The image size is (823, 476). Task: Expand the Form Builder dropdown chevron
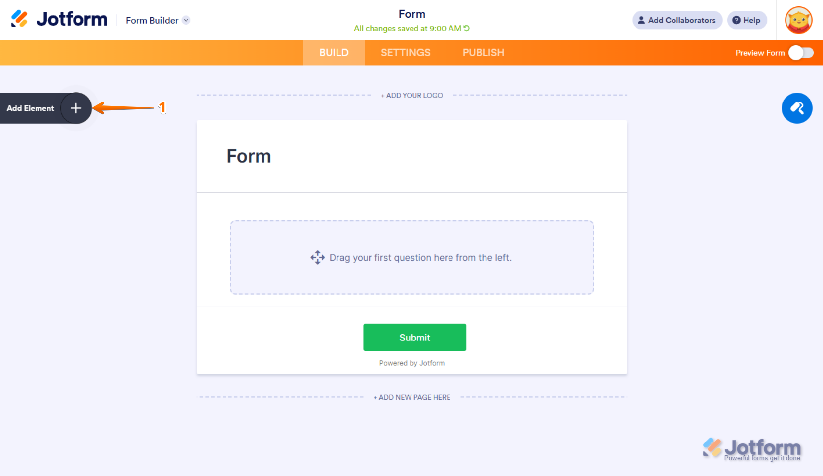(186, 20)
